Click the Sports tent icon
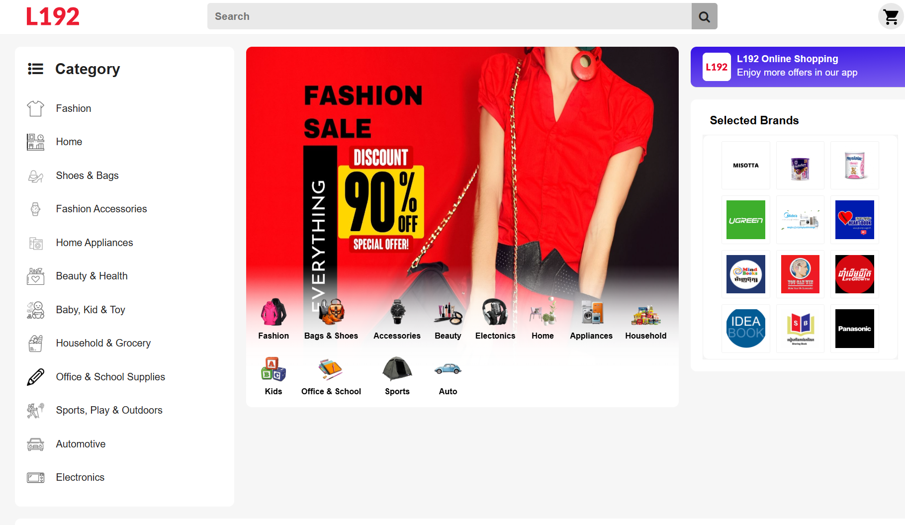 click(397, 369)
